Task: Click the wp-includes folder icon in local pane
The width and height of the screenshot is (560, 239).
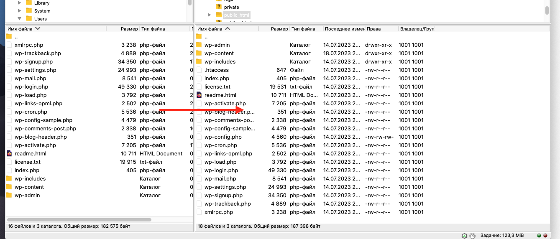Action: pos(9,178)
